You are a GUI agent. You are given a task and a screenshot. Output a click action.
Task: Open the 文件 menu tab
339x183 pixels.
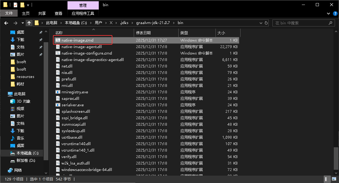9,13
